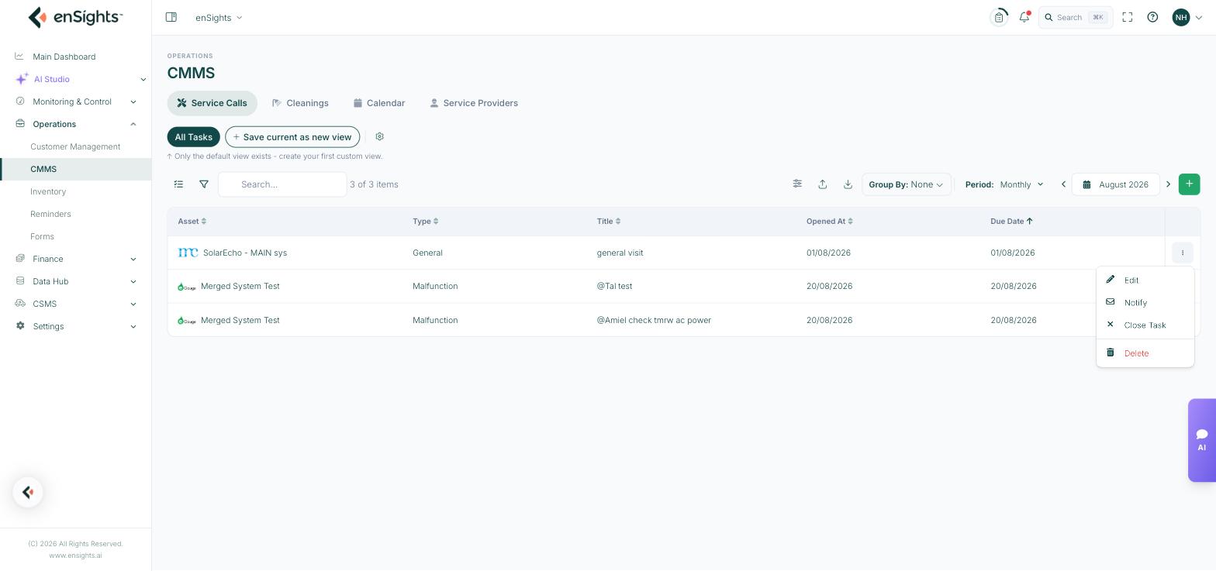1216x571 pixels.
Task: Enter fullscreen mode icon
Action: (x=1128, y=17)
